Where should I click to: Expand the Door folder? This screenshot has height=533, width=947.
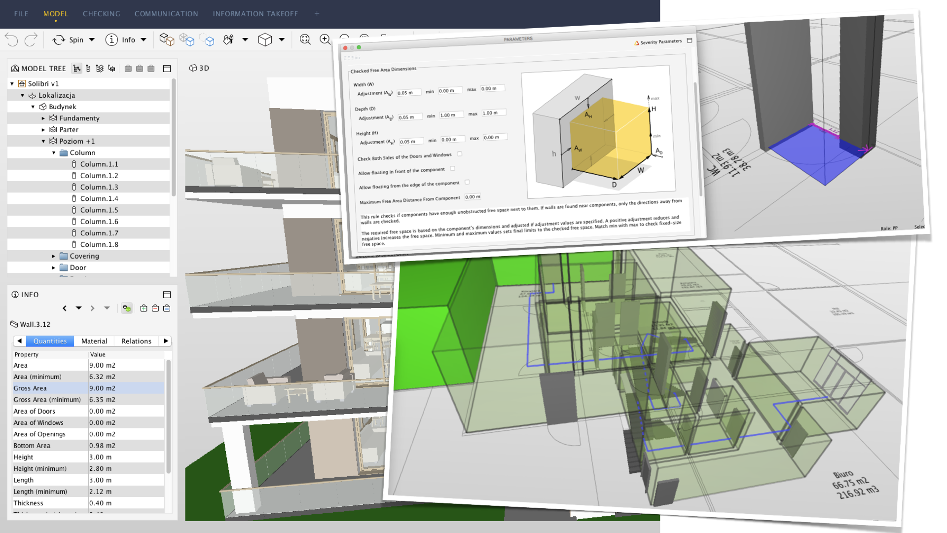click(54, 267)
